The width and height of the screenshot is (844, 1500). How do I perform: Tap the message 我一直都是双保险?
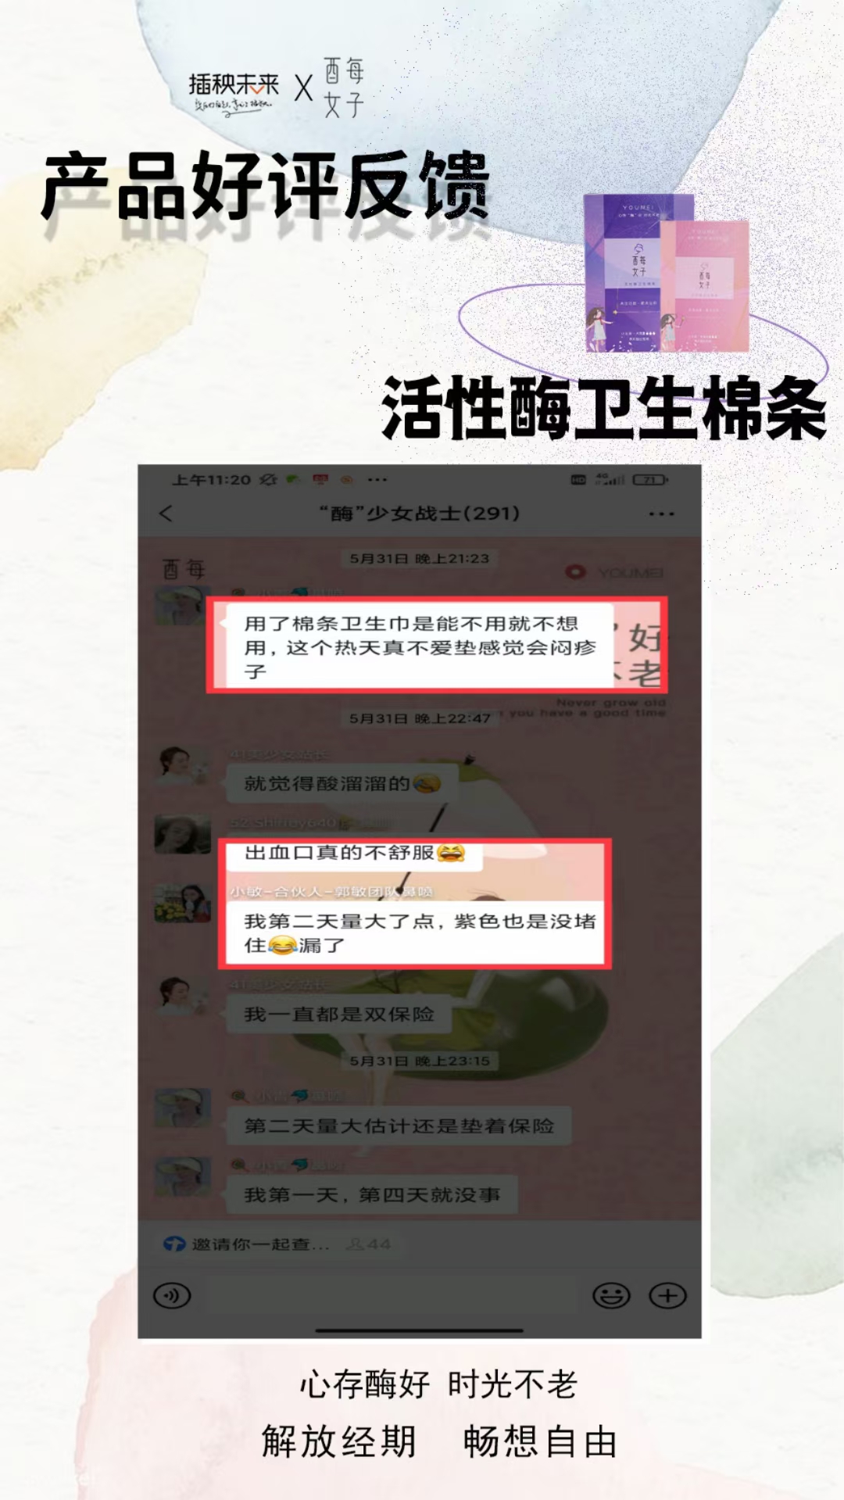point(339,1014)
